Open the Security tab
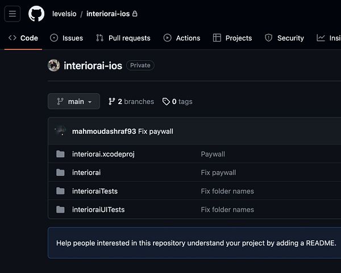341x273 pixels. [284, 38]
